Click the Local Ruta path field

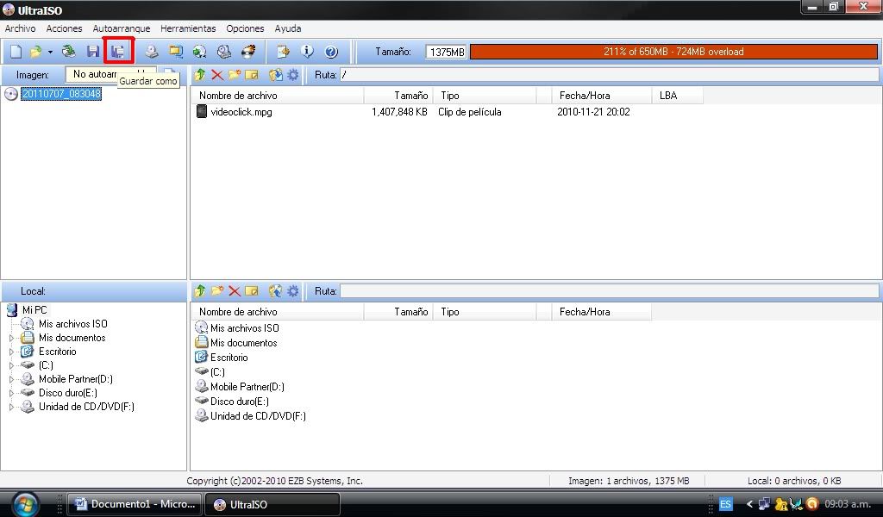(x=610, y=291)
